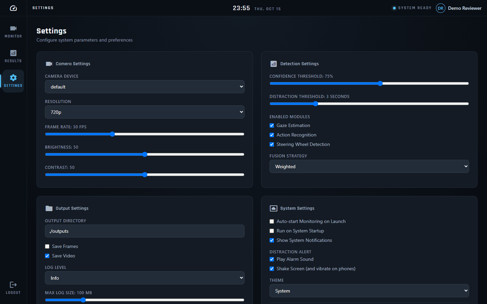Expand the Resolution dropdown showing 720p
Screen dimensions: 487x304
[x=145, y=112]
